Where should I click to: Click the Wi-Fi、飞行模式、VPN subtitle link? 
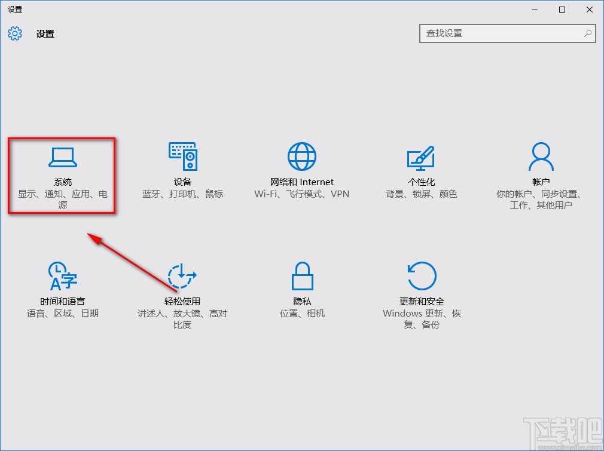[x=302, y=194]
